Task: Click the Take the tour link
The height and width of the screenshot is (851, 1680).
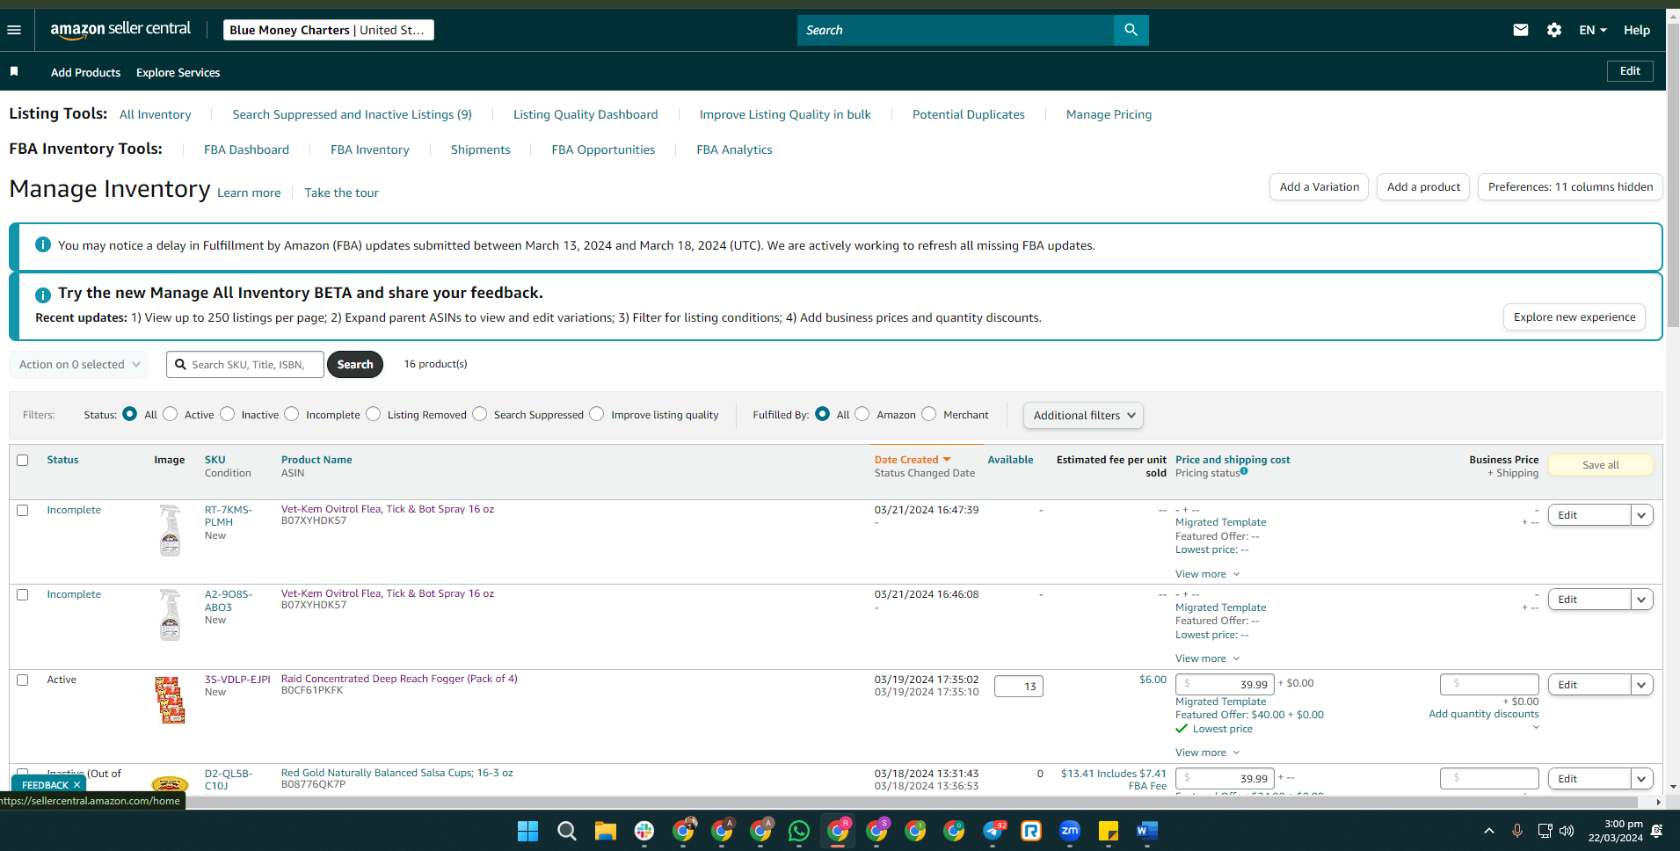Action: (341, 193)
